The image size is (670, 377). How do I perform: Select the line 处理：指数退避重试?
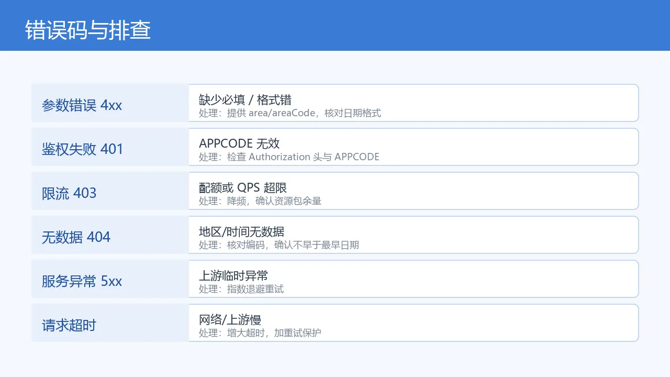pyautogui.click(x=241, y=289)
